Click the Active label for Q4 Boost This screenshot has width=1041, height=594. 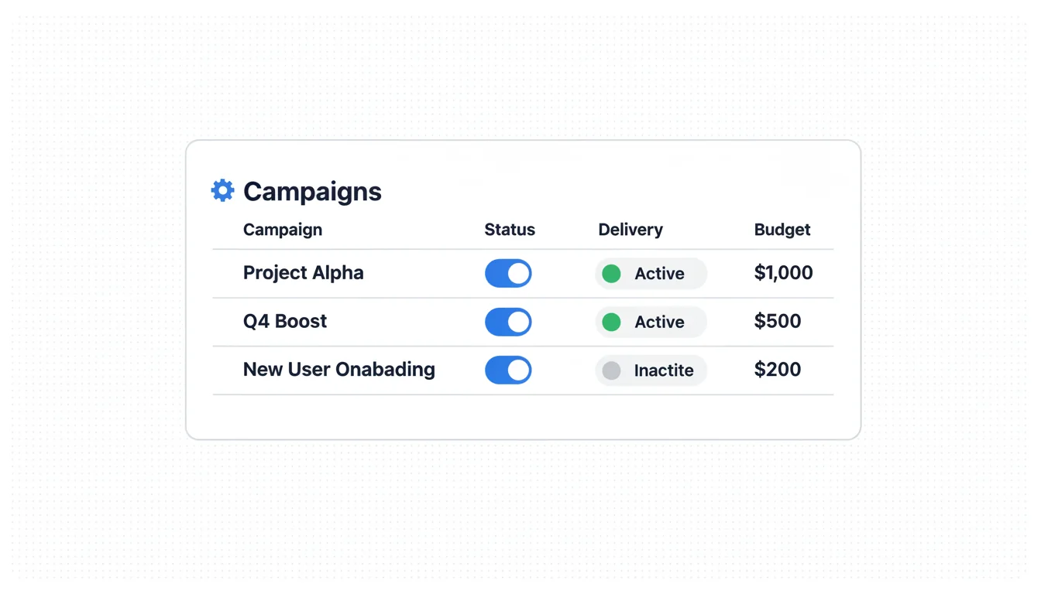coord(659,322)
